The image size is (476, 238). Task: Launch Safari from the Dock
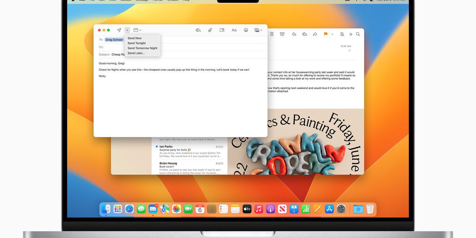(x=130, y=209)
